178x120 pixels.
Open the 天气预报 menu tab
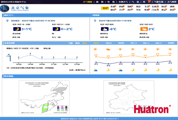pos(87,2)
